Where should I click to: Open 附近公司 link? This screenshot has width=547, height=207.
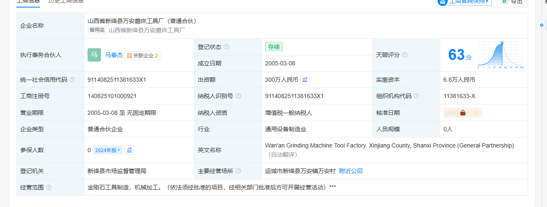point(351,171)
